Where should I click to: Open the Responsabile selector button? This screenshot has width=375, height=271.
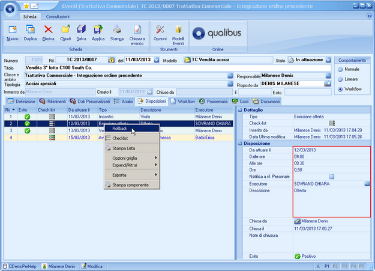coord(328,76)
